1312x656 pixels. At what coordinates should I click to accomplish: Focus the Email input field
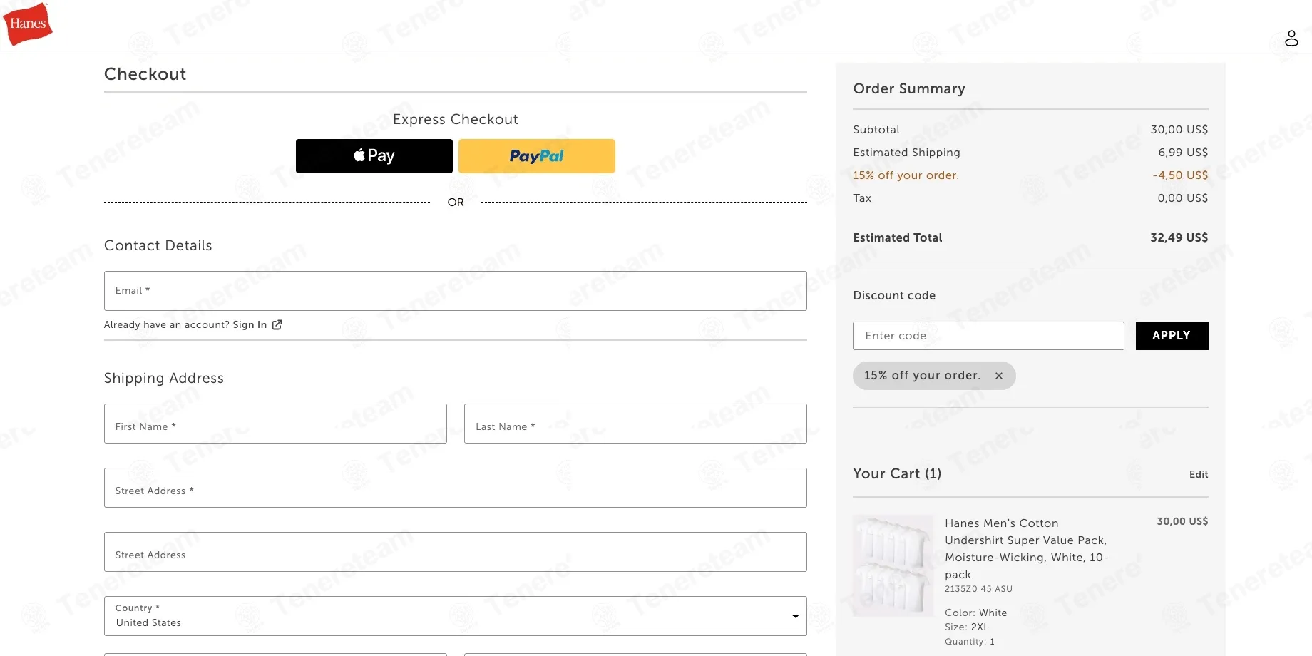(456, 291)
